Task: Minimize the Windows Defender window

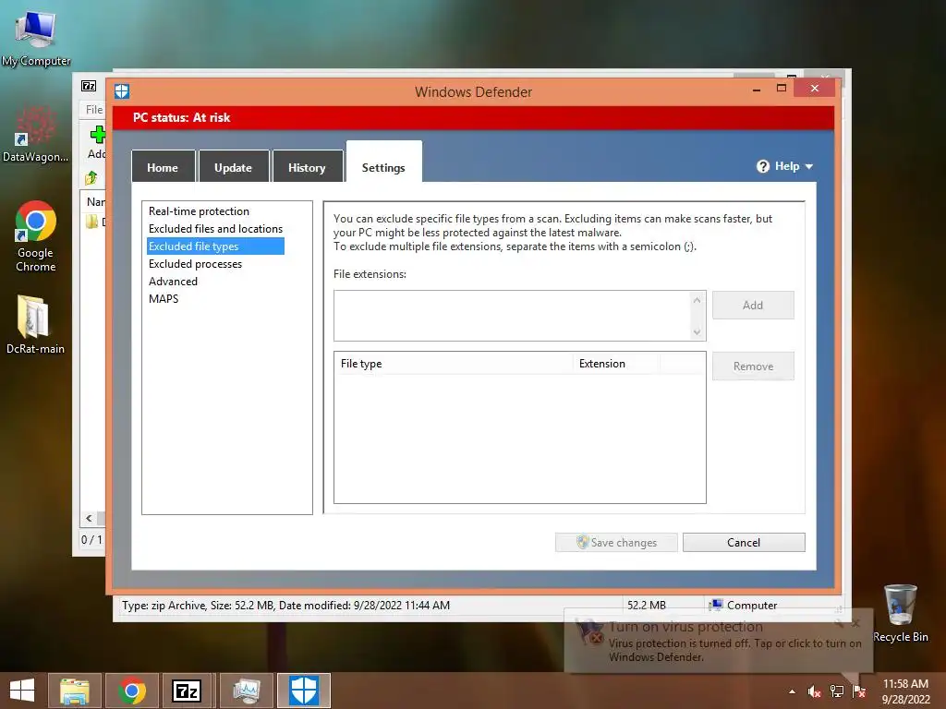Action: 757,90
